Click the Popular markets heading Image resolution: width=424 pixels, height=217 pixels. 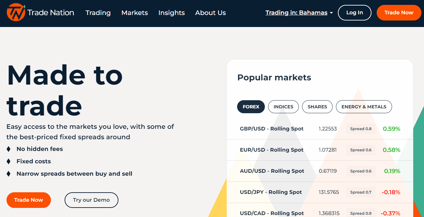[274, 77]
